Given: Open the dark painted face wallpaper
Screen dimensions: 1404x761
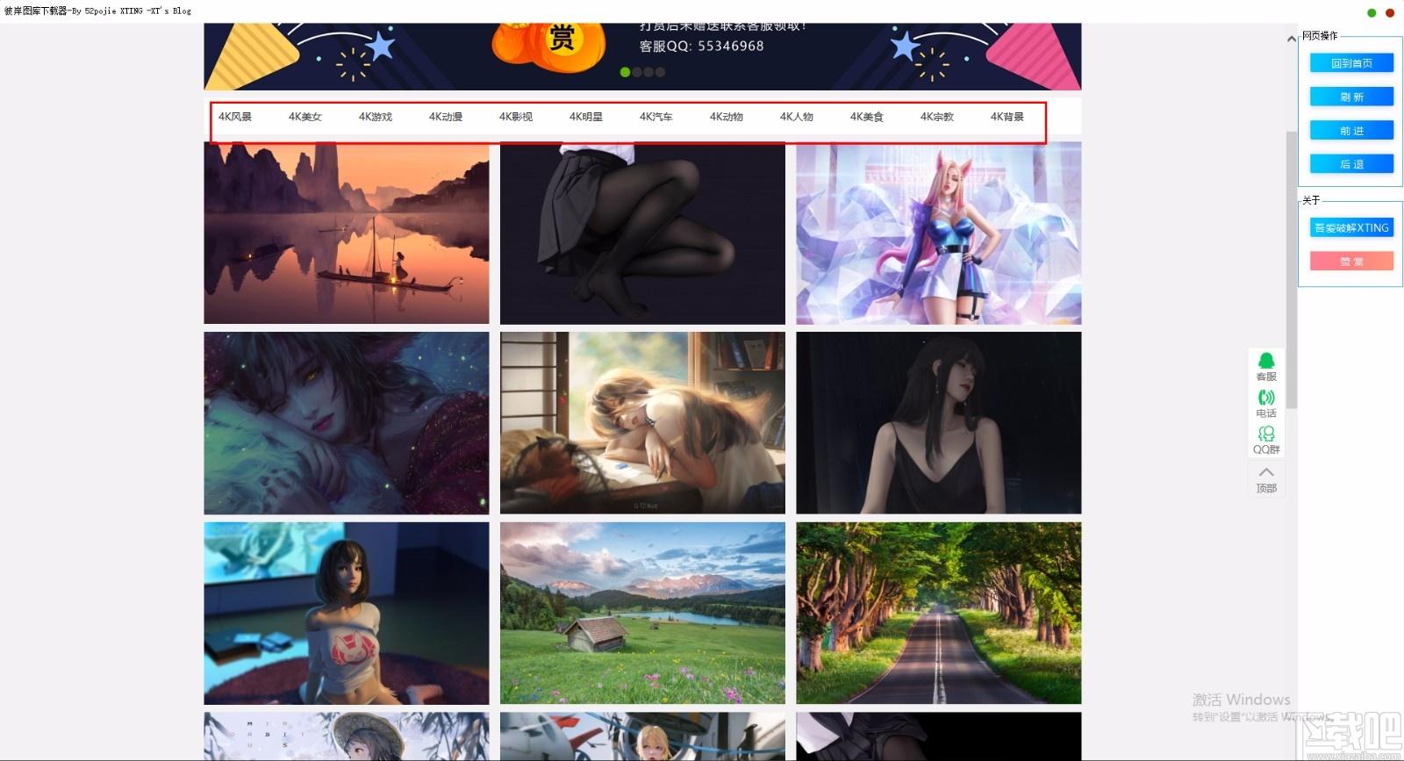Looking at the screenshot, I should (347, 423).
